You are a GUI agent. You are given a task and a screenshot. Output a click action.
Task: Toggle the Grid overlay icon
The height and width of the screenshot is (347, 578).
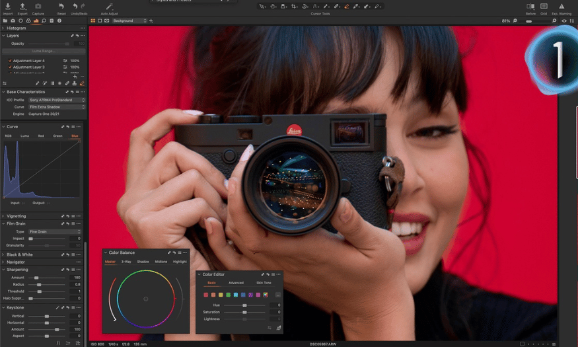pyautogui.click(x=544, y=6)
